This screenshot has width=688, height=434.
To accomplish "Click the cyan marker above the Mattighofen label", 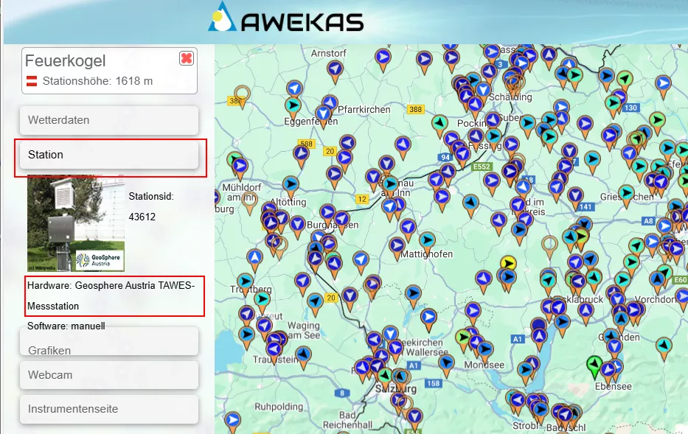I will [427, 242].
